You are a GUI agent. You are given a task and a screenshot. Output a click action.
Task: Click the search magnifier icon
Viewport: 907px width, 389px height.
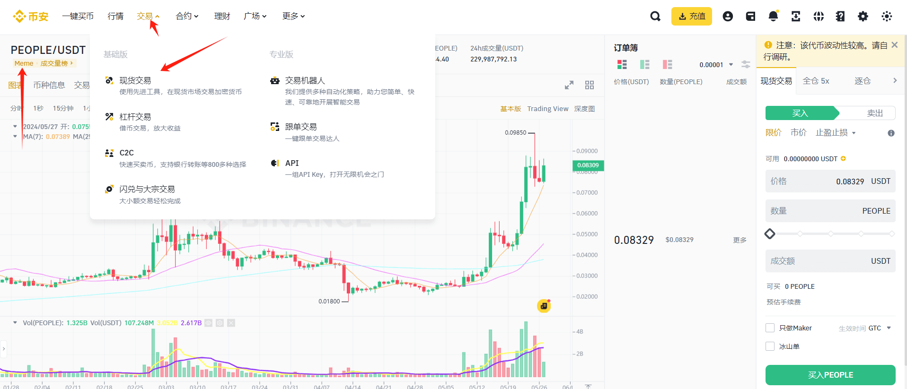pos(655,17)
